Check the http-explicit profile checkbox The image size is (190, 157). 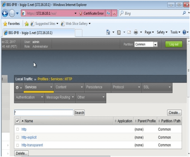(18, 137)
